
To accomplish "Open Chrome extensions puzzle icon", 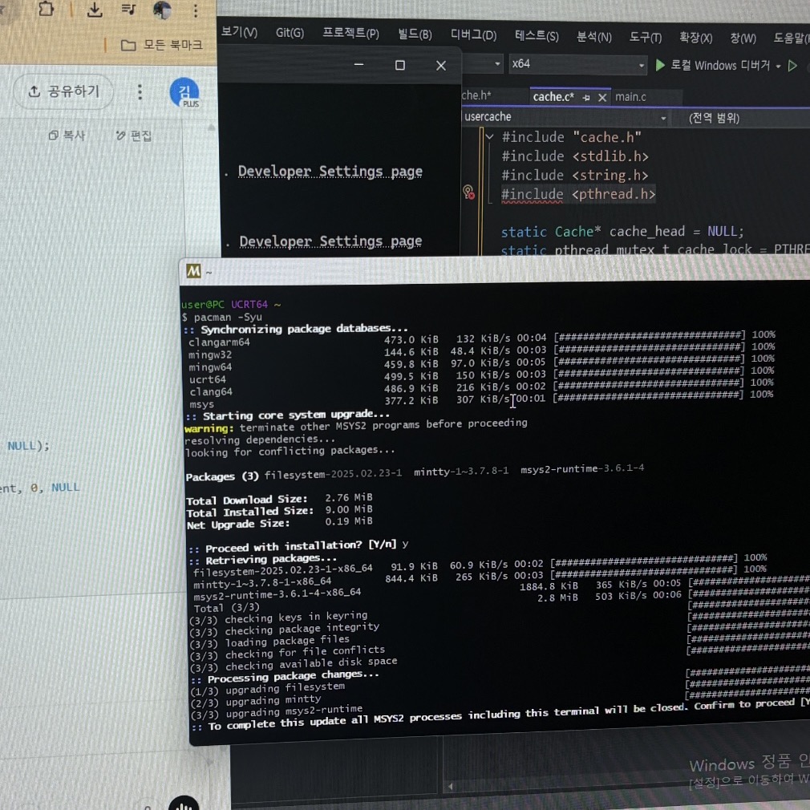I will [x=47, y=9].
